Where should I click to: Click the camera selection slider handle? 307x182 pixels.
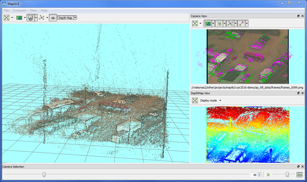[x=44, y=174]
